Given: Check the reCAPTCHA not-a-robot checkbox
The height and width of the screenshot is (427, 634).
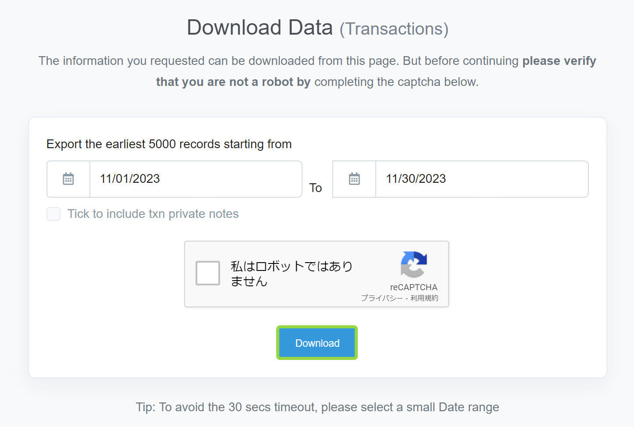Looking at the screenshot, I should coord(208,273).
